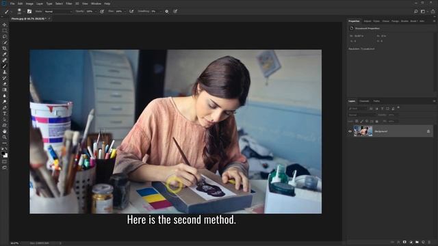Select the Clone Stamp tool
This screenshot has width=438, height=246.
click(x=5, y=72)
